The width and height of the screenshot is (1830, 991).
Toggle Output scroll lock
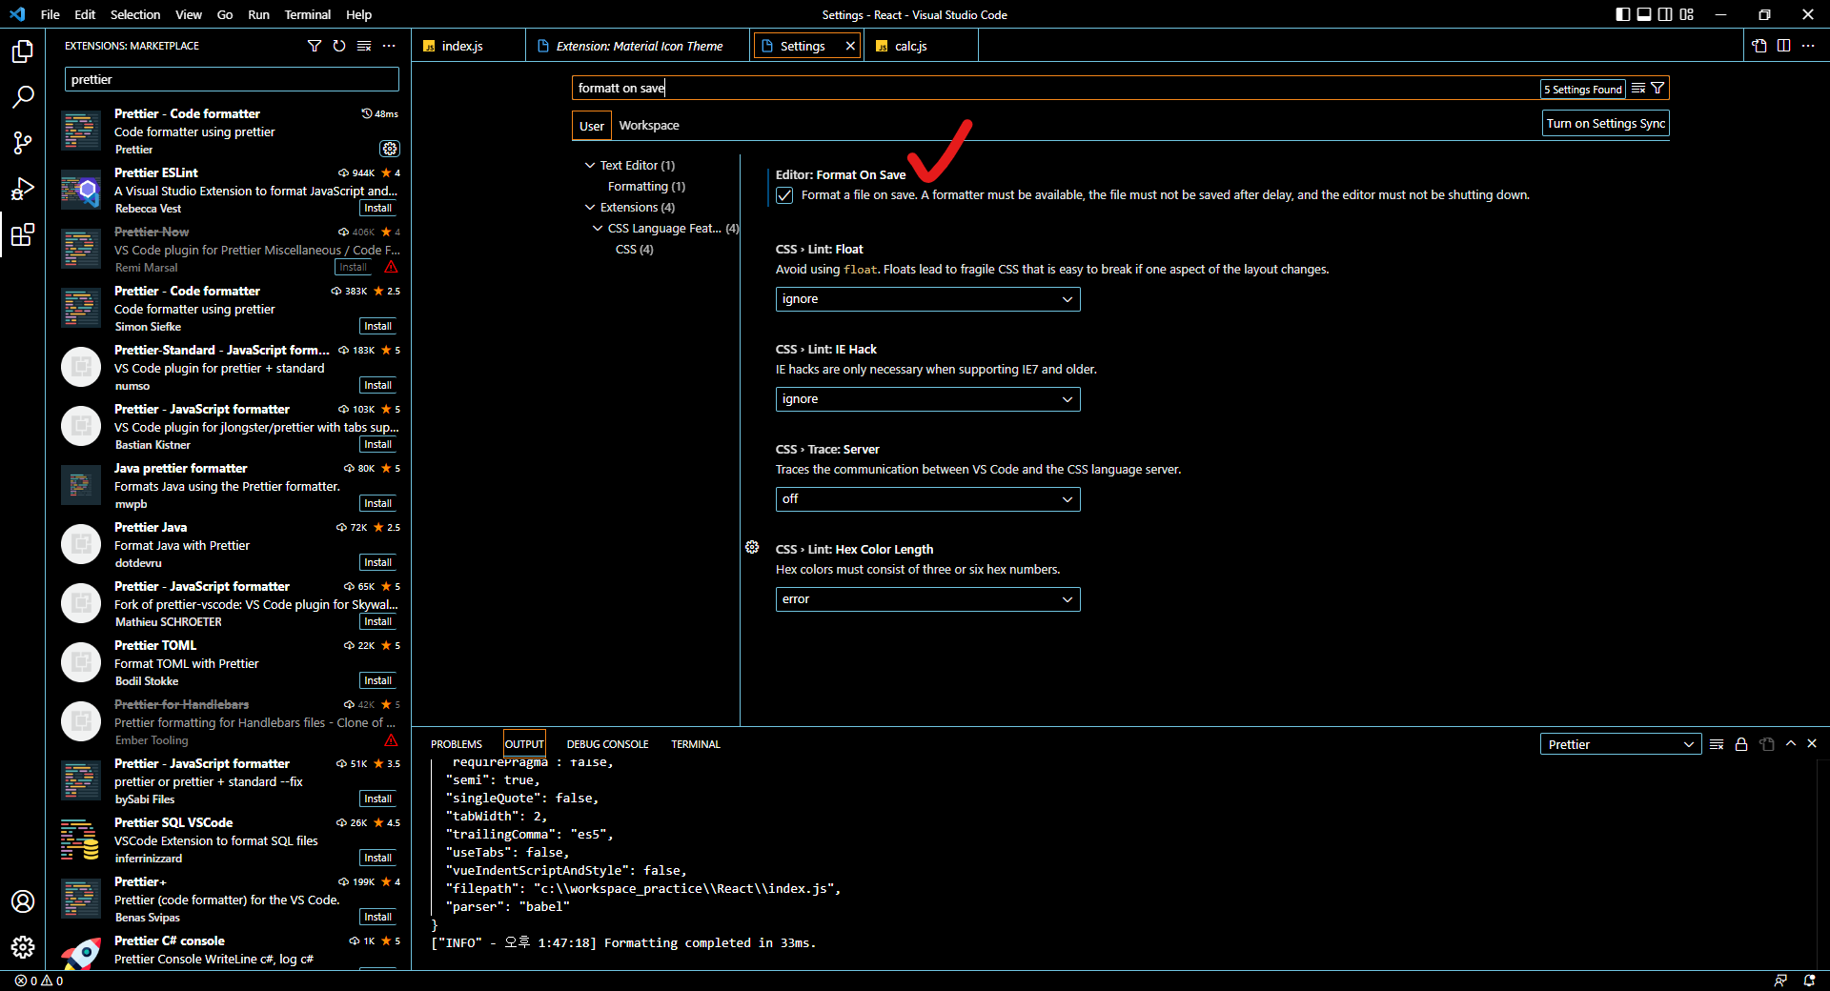point(1741,744)
